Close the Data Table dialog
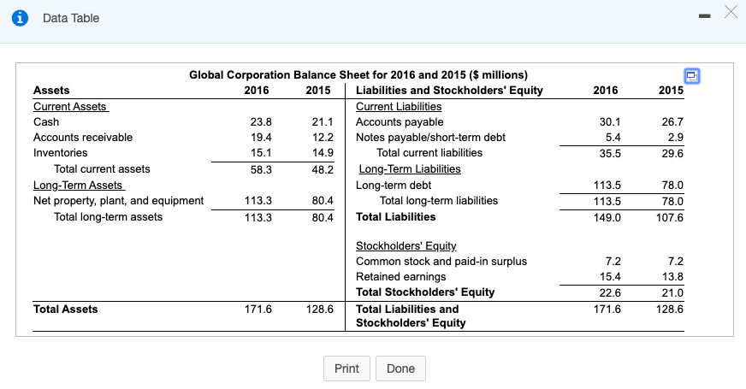 (731, 12)
